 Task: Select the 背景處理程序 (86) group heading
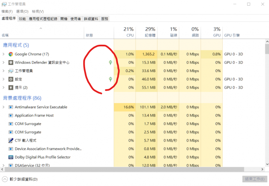(x=22, y=98)
